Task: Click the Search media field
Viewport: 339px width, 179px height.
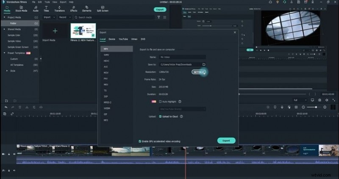Action: (x=114, y=17)
